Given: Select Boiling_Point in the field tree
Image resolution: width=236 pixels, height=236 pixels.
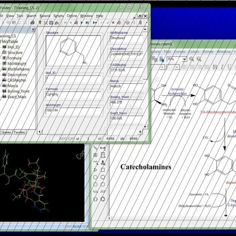Looking at the screenshot, I should 18,91.
